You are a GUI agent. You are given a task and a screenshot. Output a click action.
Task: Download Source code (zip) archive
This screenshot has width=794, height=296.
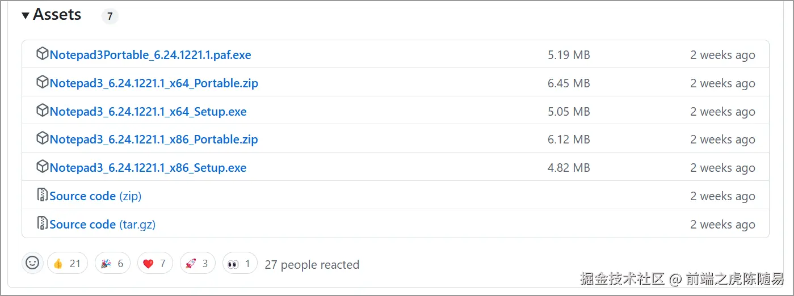click(95, 196)
